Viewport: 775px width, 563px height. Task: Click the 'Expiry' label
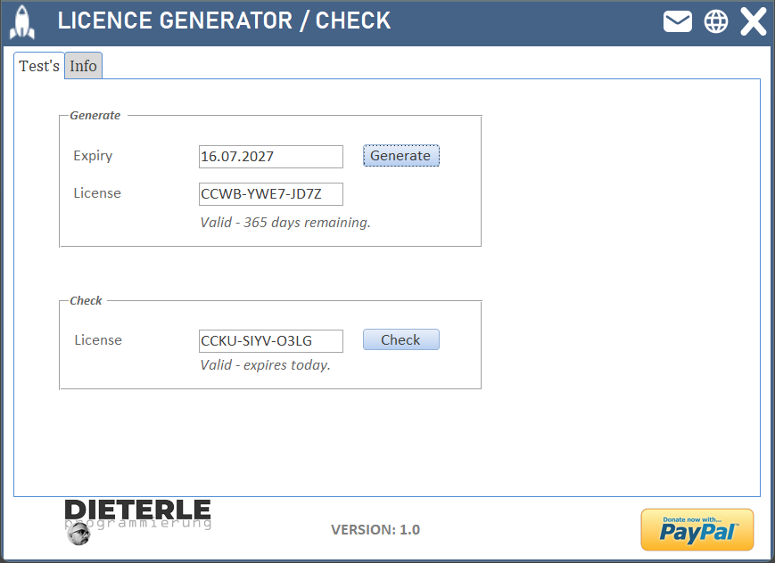[93, 156]
